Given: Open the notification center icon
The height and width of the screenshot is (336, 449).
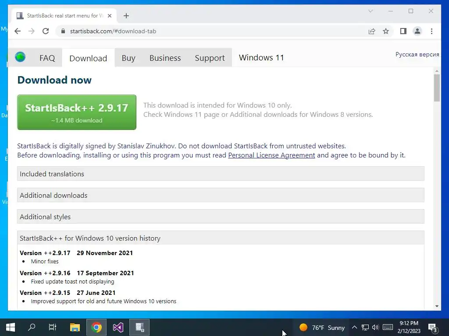Looking at the screenshot, I should [x=433, y=328].
